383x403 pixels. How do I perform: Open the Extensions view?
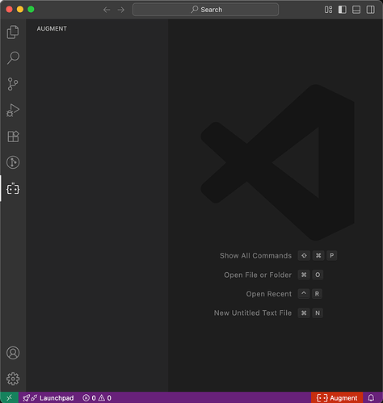[13, 136]
